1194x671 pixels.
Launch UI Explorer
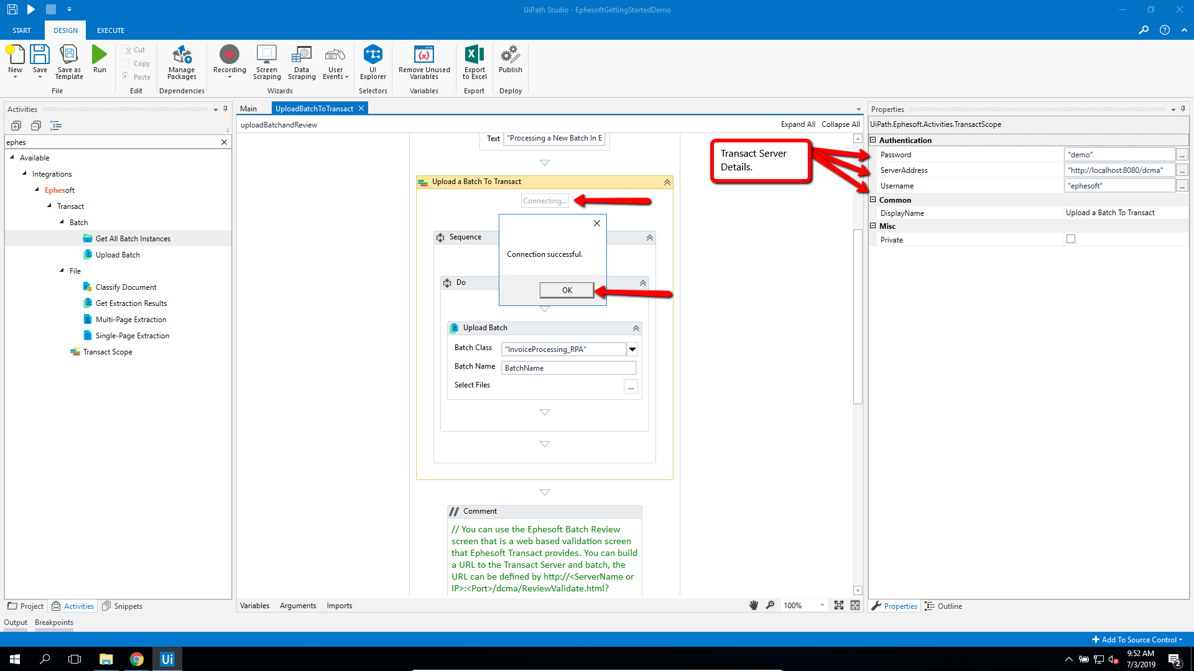click(x=373, y=62)
